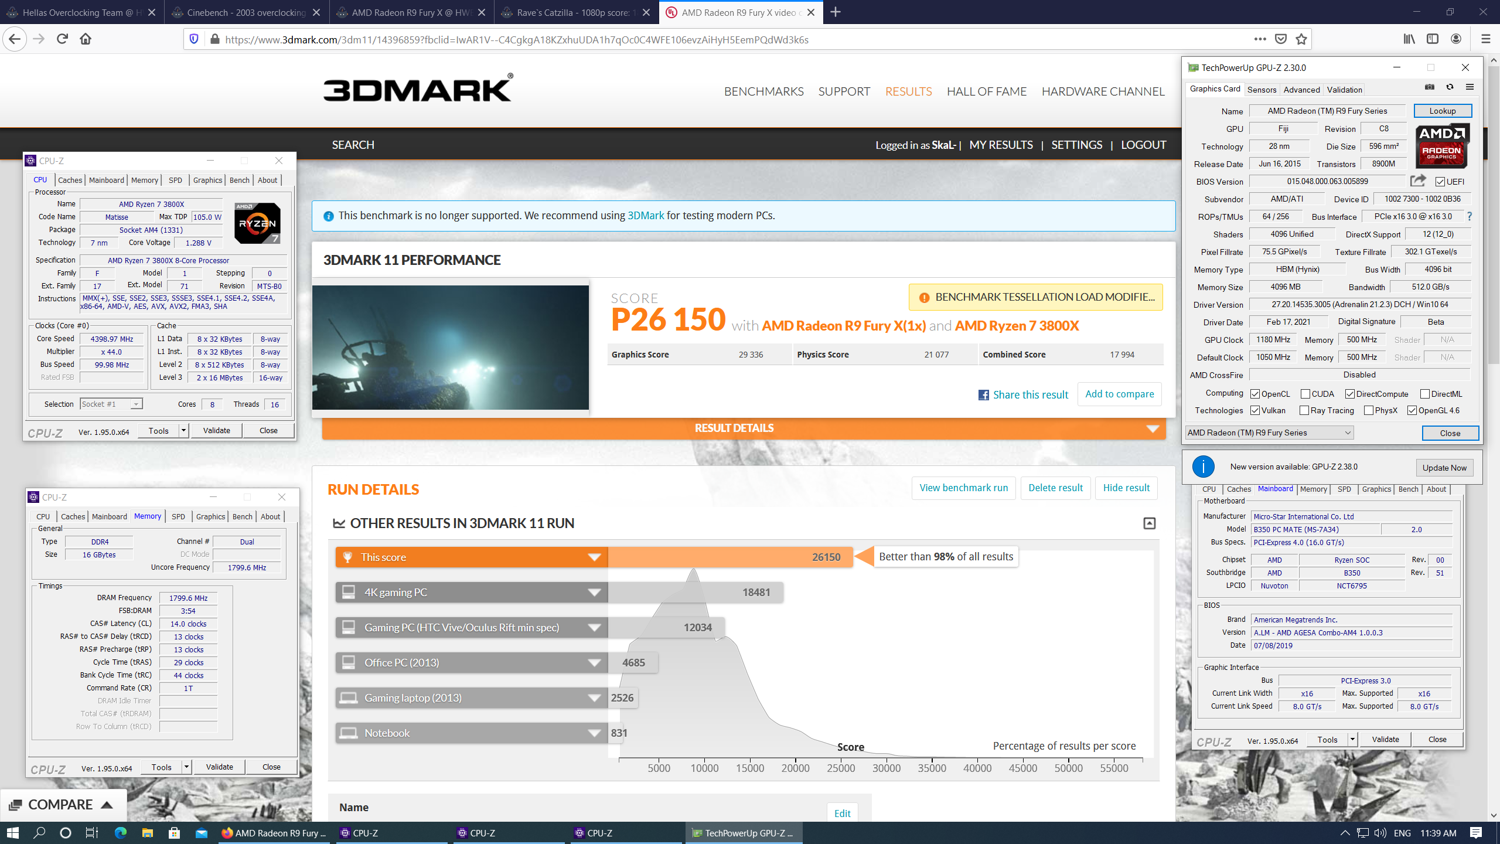The width and height of the screenshot is (1500, 844).
Task: Collapse Other Results section square icon
Action: coord(1150,523)
